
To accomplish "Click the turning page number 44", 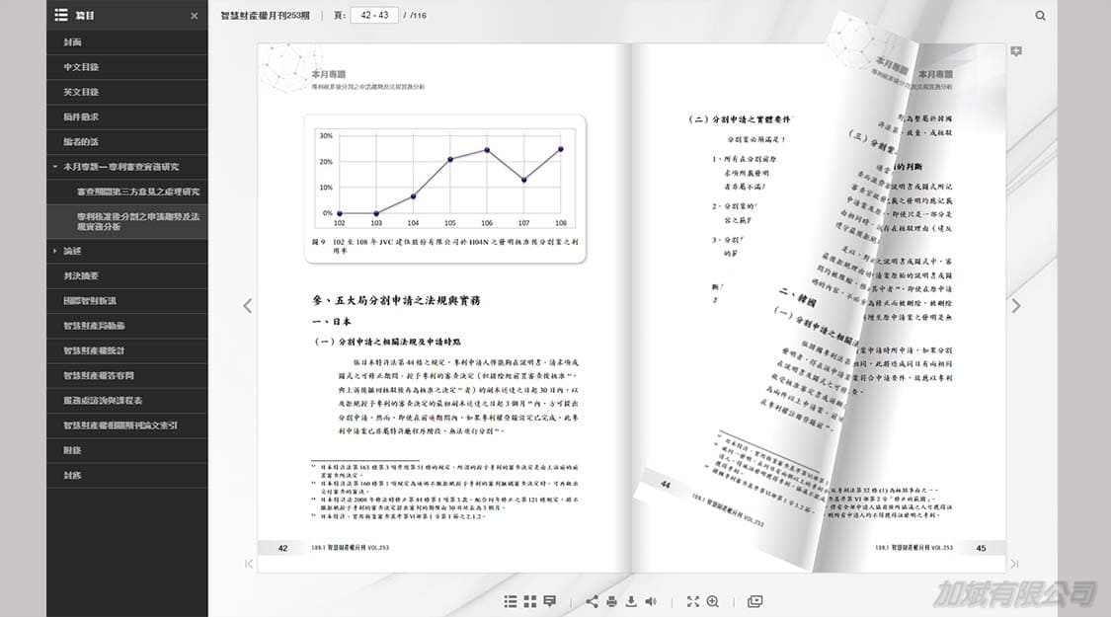I will (x=666, y=485).
